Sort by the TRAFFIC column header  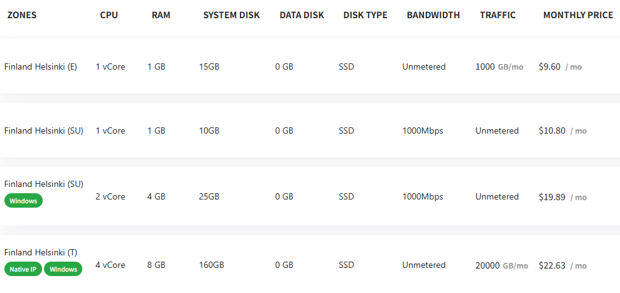(x=498, y=15)
